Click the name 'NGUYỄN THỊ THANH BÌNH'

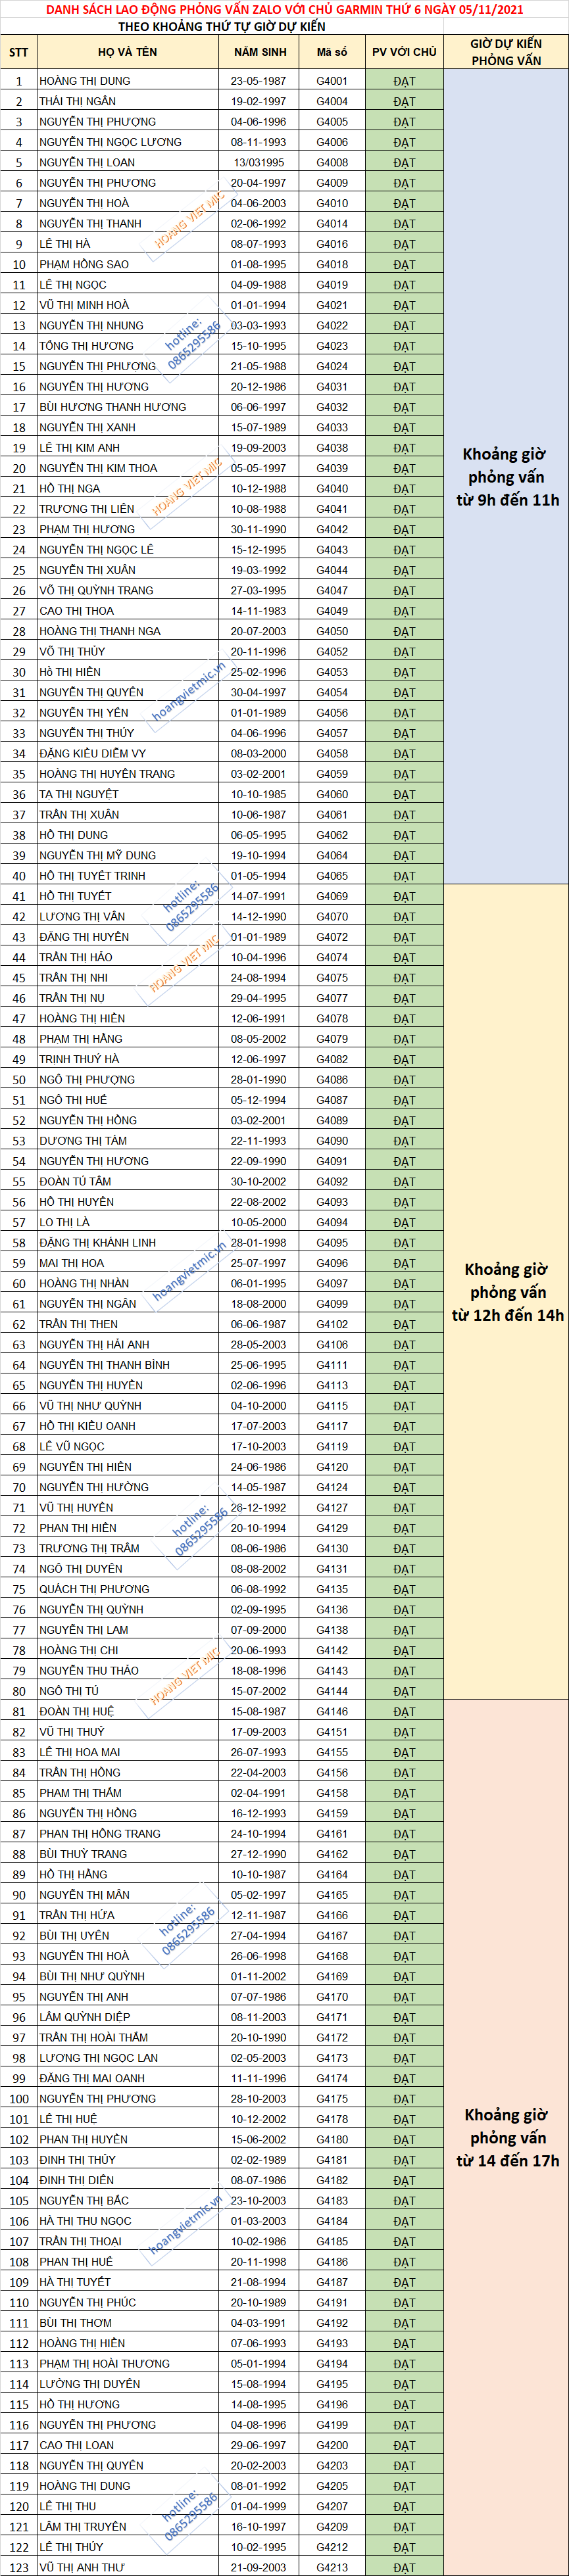pyautogui.click(x=104, y=1365)
